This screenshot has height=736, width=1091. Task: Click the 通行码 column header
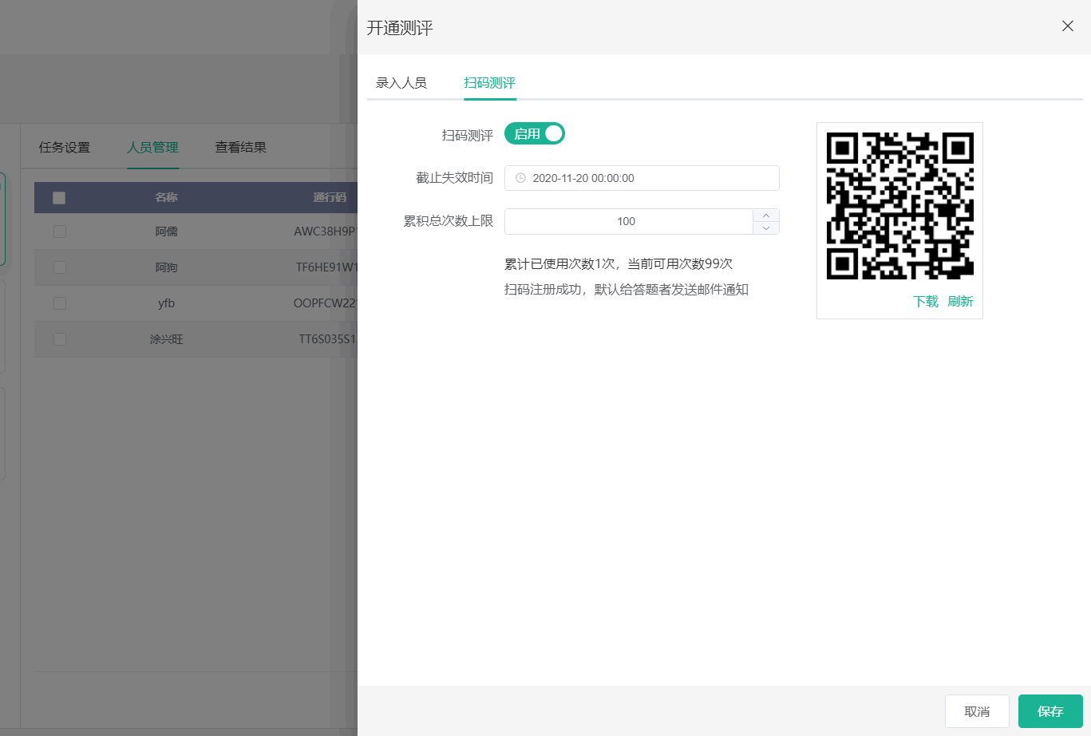click(x=330, y=197)
